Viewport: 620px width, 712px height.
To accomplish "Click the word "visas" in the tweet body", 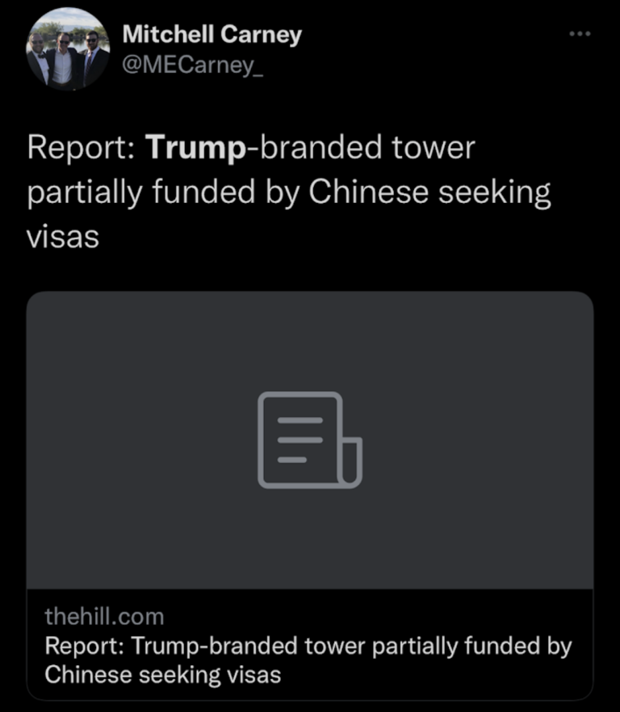I will click(x=63, y=237).
